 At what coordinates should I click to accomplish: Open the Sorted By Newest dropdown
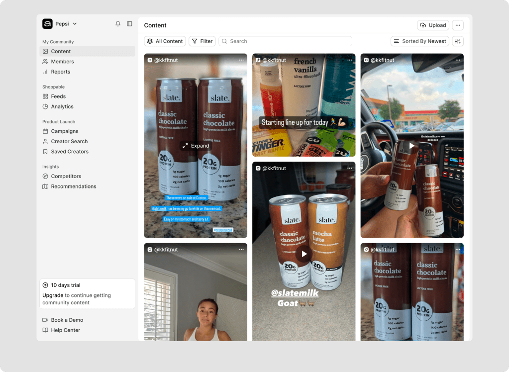[419, 41]
